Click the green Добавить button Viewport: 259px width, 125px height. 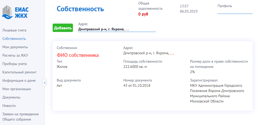63,28
